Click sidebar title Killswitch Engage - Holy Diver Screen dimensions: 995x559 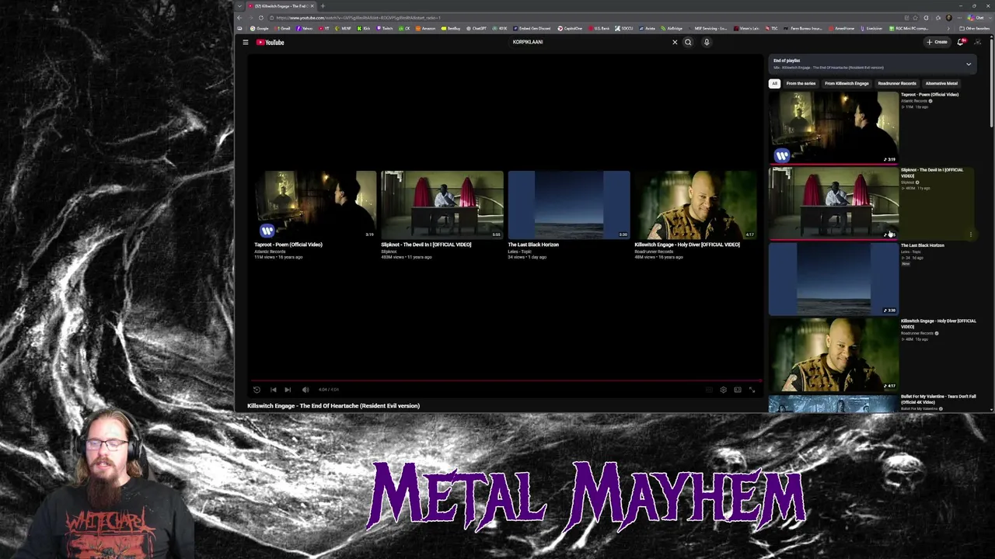(x=938, y=324)
